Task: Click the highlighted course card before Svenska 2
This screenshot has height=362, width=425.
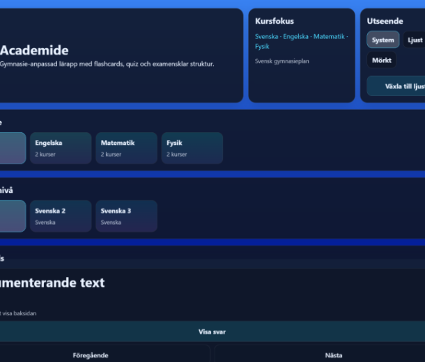Action: [x=12, y=216]
